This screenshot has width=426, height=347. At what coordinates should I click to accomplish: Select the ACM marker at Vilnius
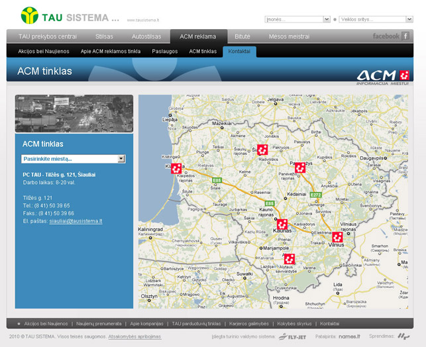337,237
